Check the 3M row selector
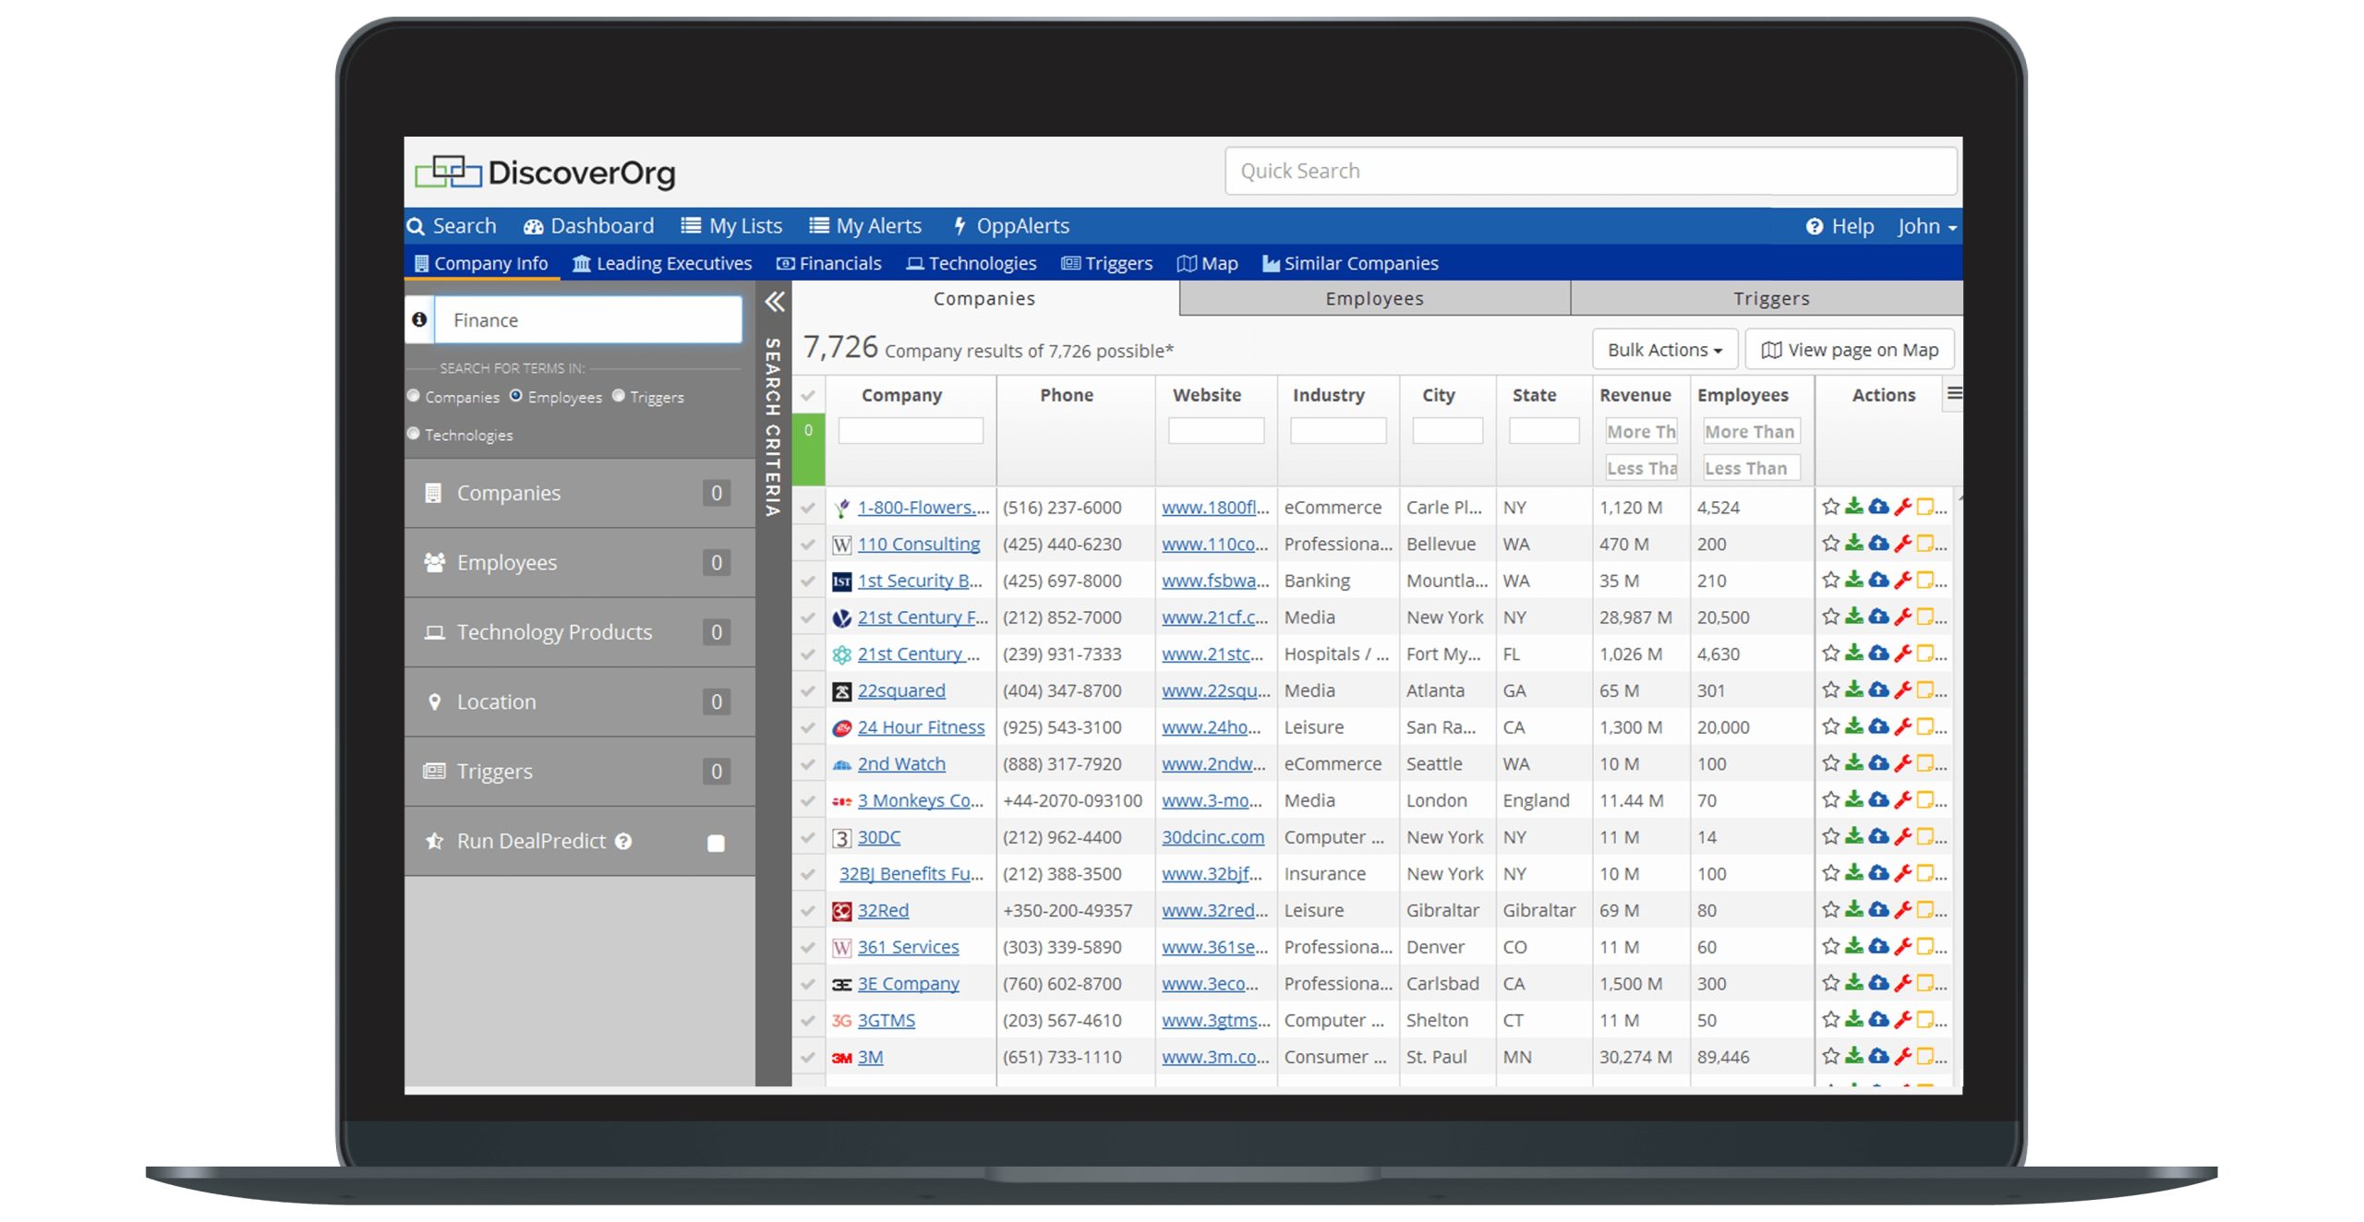2364x1222 pixels. pos(808,1057)
